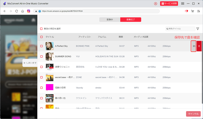Screen dimensions: 203x119
Task: Click the SUMMER SONG title text
Action: (63, 56)
